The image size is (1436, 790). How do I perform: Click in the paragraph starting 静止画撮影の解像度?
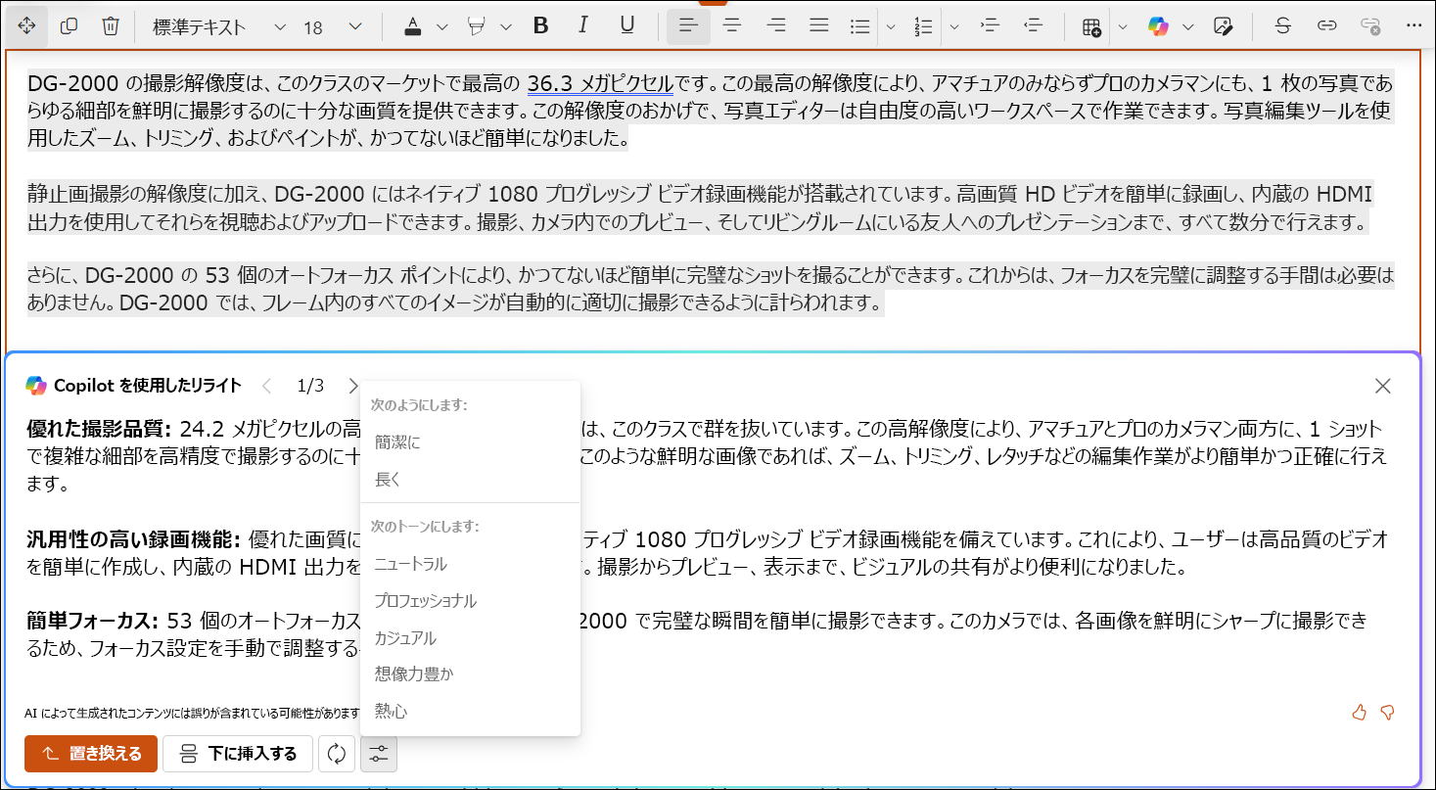700,208
